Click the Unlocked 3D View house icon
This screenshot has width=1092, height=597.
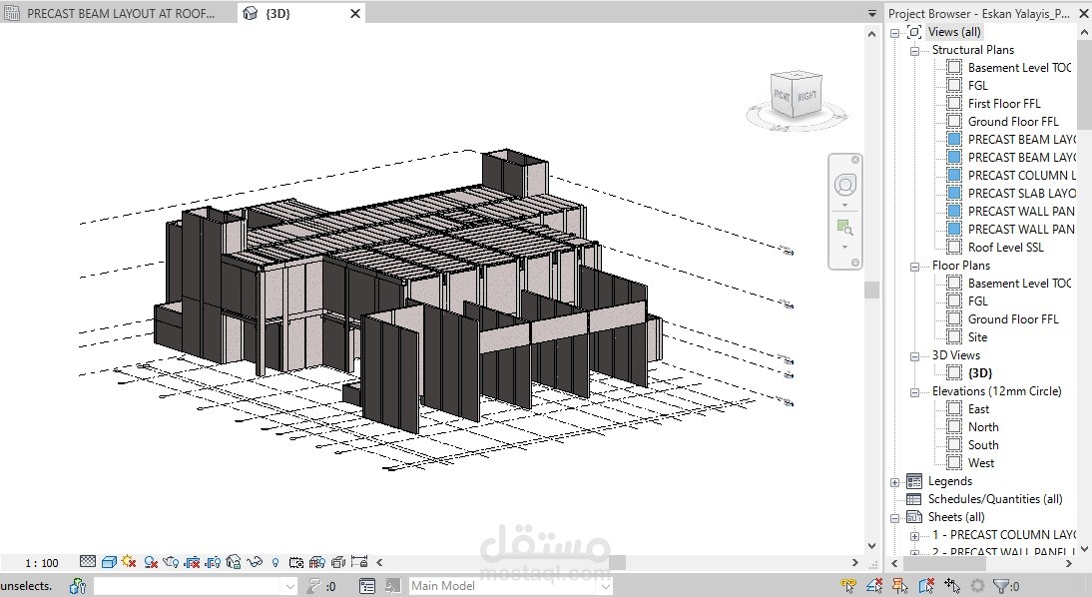[x=234, y=562]
